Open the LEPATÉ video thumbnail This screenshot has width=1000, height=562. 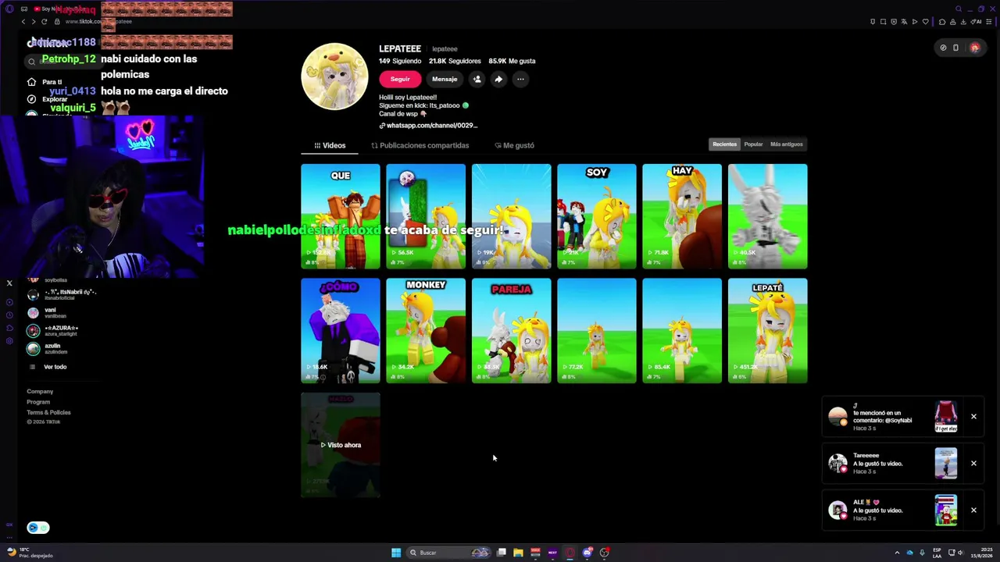(x=768, y=331)
